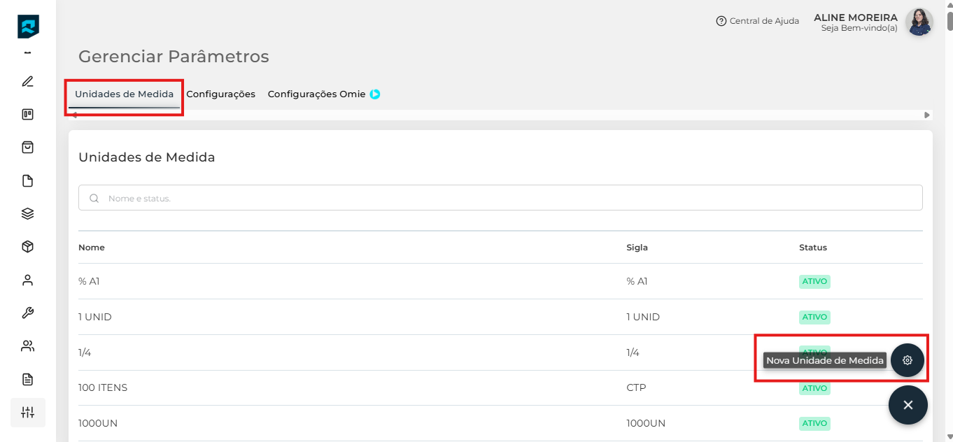Select the layers stack sidebar icon
953x442 pixels.
tap(27, 214)
